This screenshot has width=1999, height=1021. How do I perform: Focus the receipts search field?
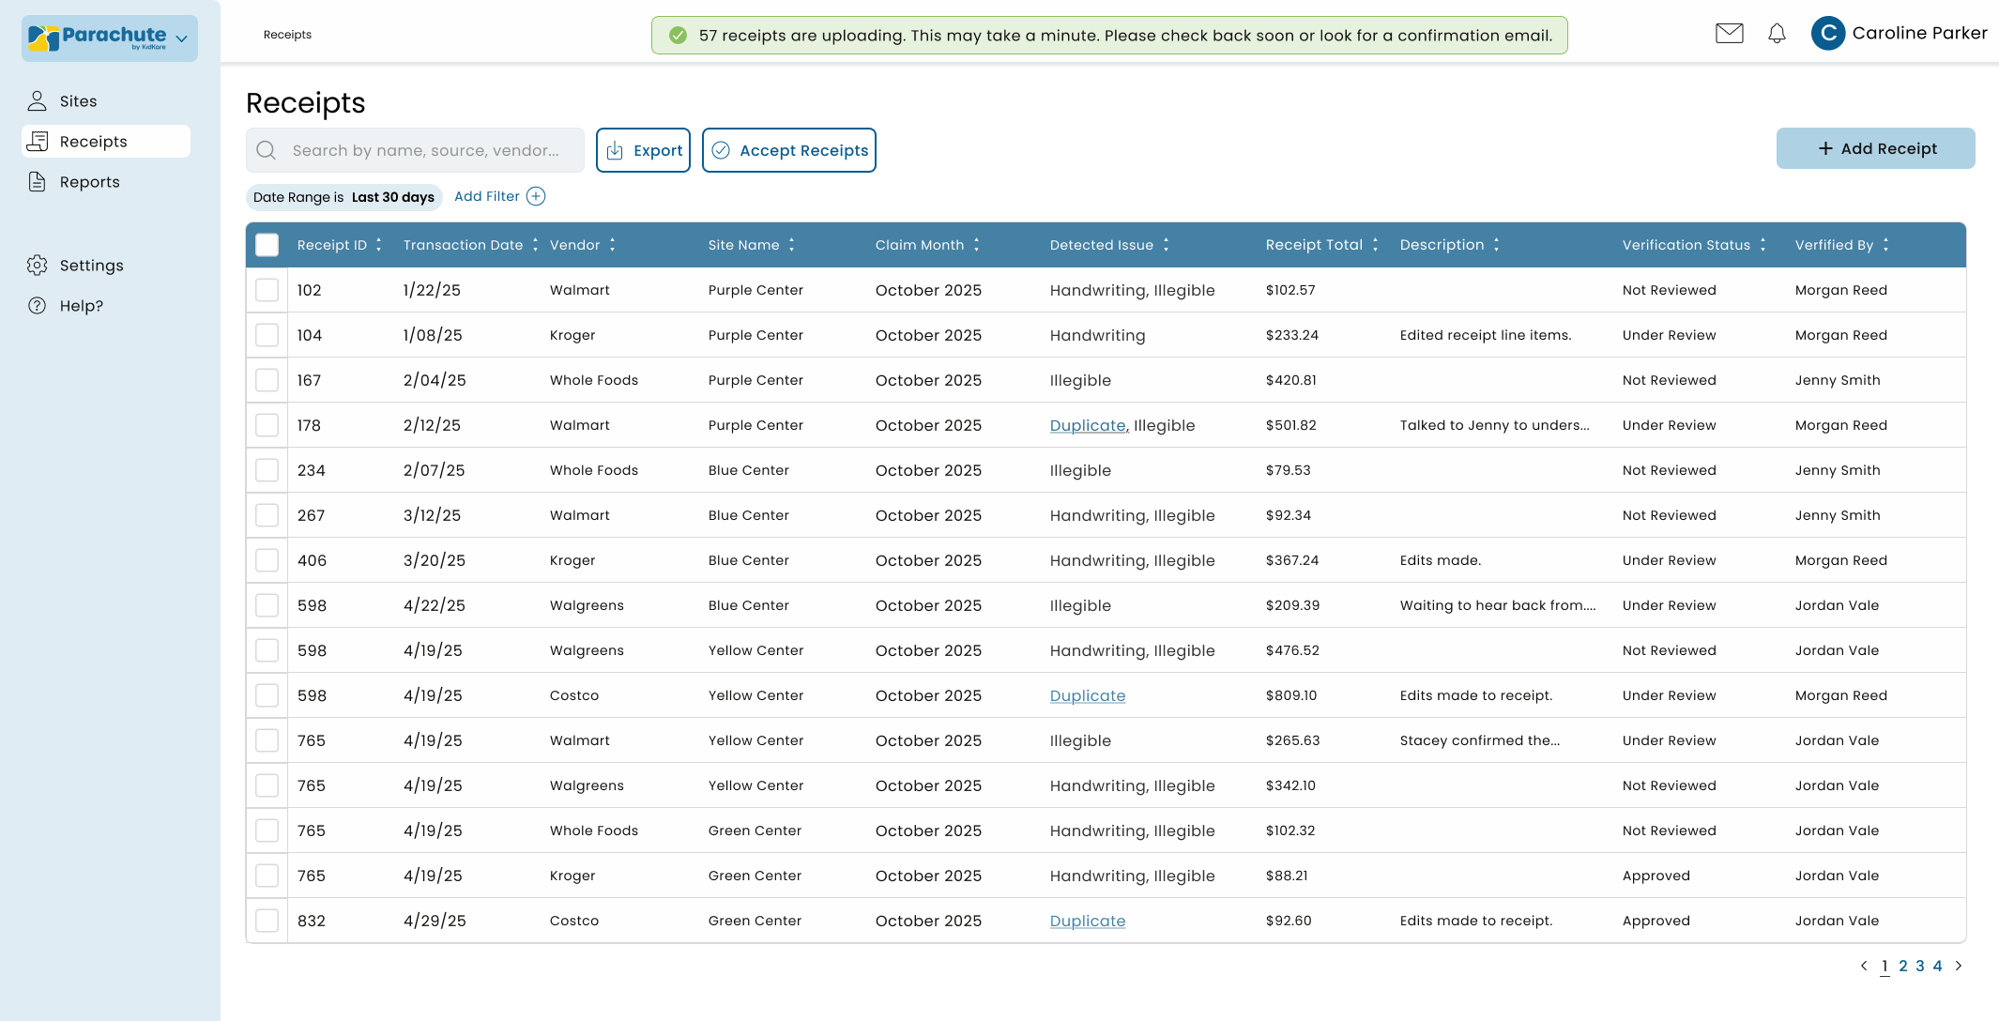pyautogui.click(x=425, y=150)
